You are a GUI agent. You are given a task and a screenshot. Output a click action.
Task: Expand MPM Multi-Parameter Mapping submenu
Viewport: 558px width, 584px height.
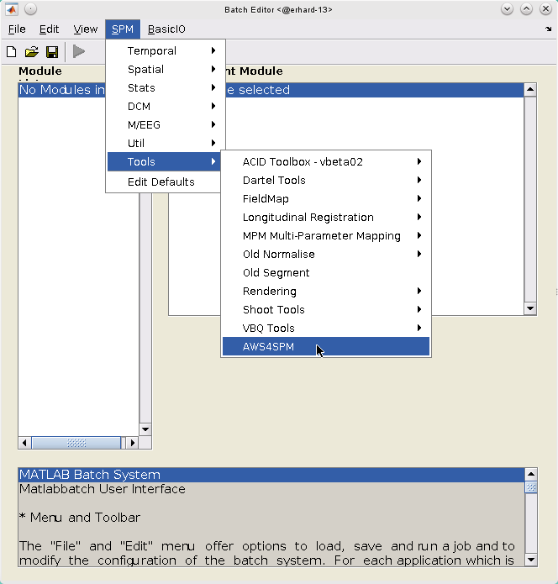pos(326,236)
